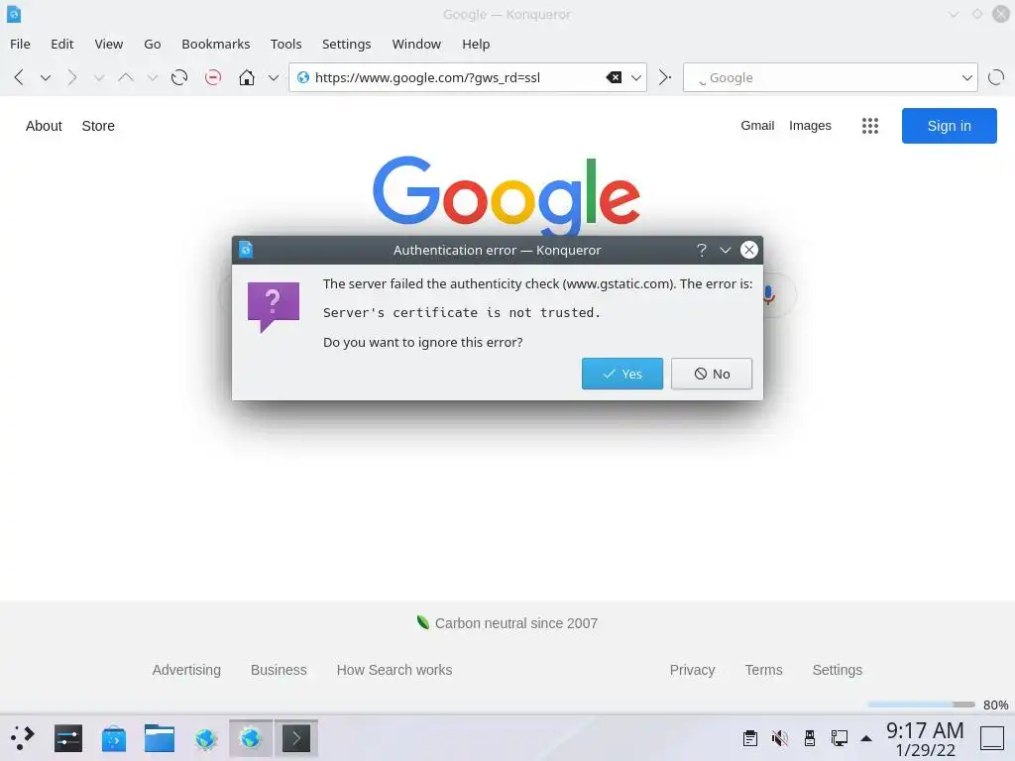Expand the forward history dropdown arrow
Viewport: 1015px width, 761px height.
click(x=98, y=77)
